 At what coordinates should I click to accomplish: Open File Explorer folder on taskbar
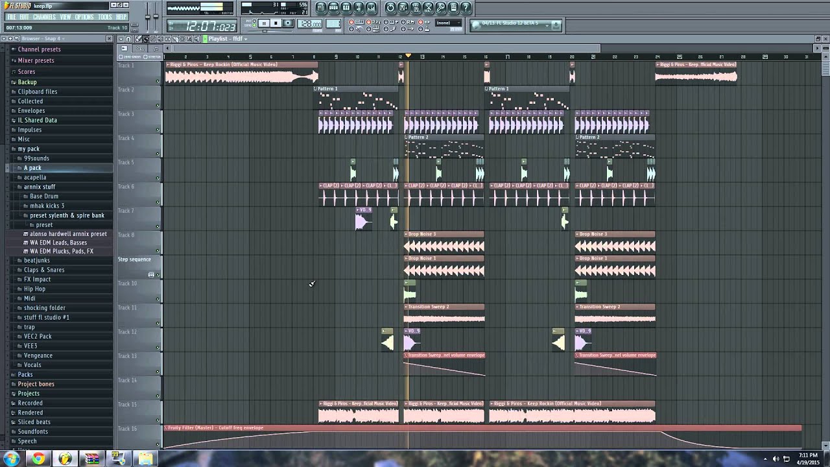(145, 459)
